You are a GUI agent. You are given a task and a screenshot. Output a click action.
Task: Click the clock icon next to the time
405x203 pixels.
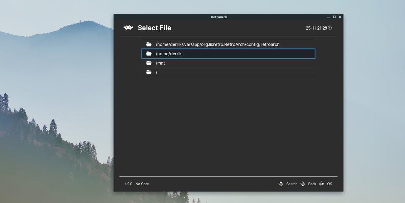point(329,28)
